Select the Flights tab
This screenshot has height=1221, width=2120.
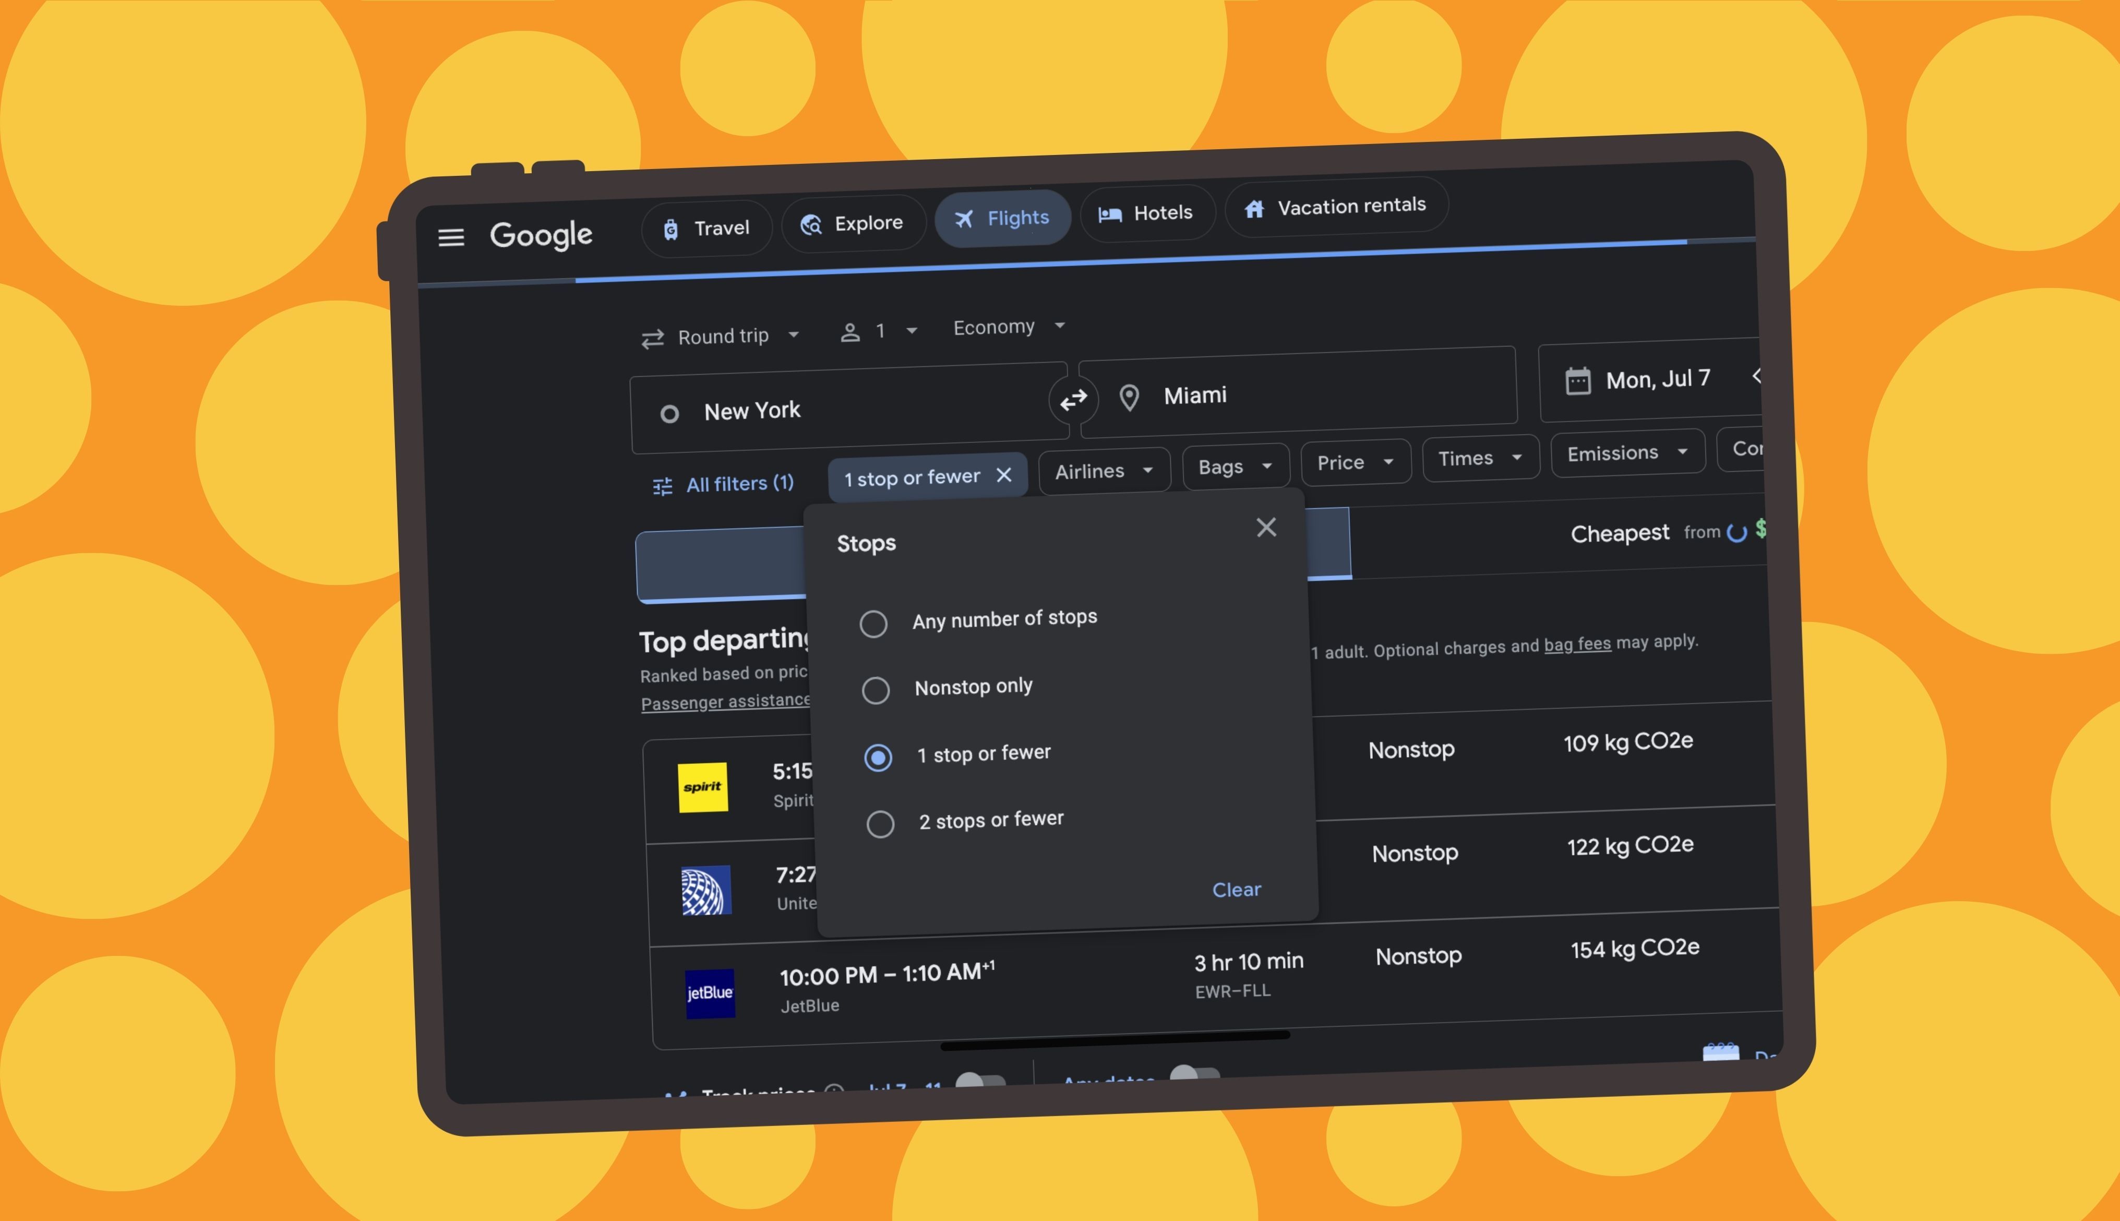click(1003, 218)
